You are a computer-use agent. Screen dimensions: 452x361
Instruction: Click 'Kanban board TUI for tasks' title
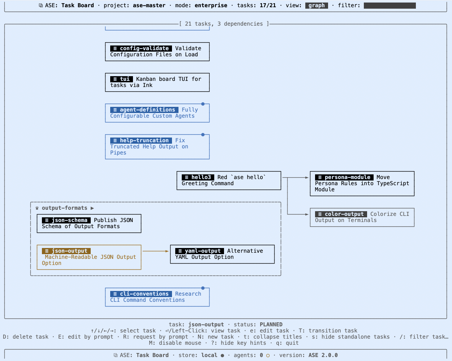pos(156,82)
